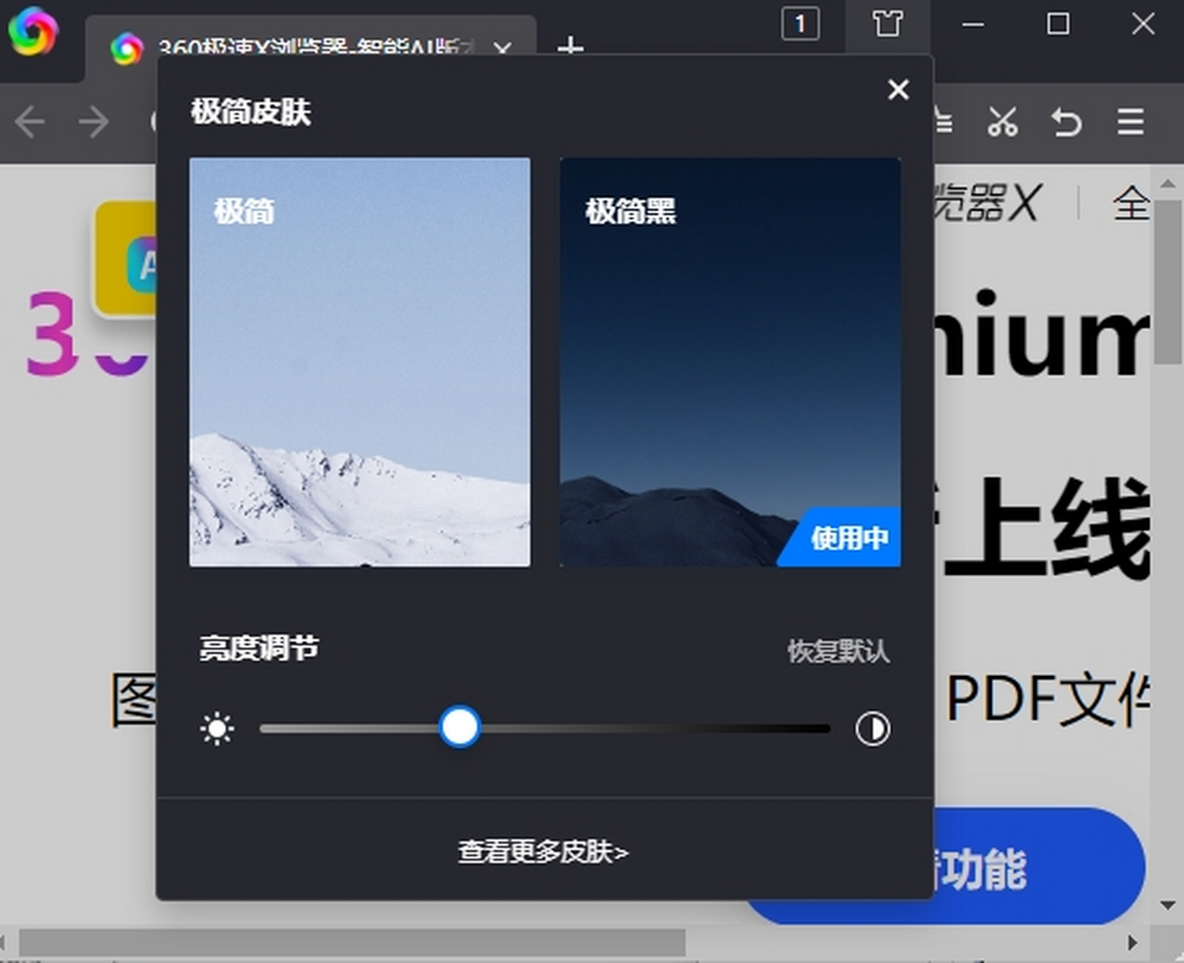
Task: Select the 极简黑 dark skin marked 使用中
Action: 729,362
